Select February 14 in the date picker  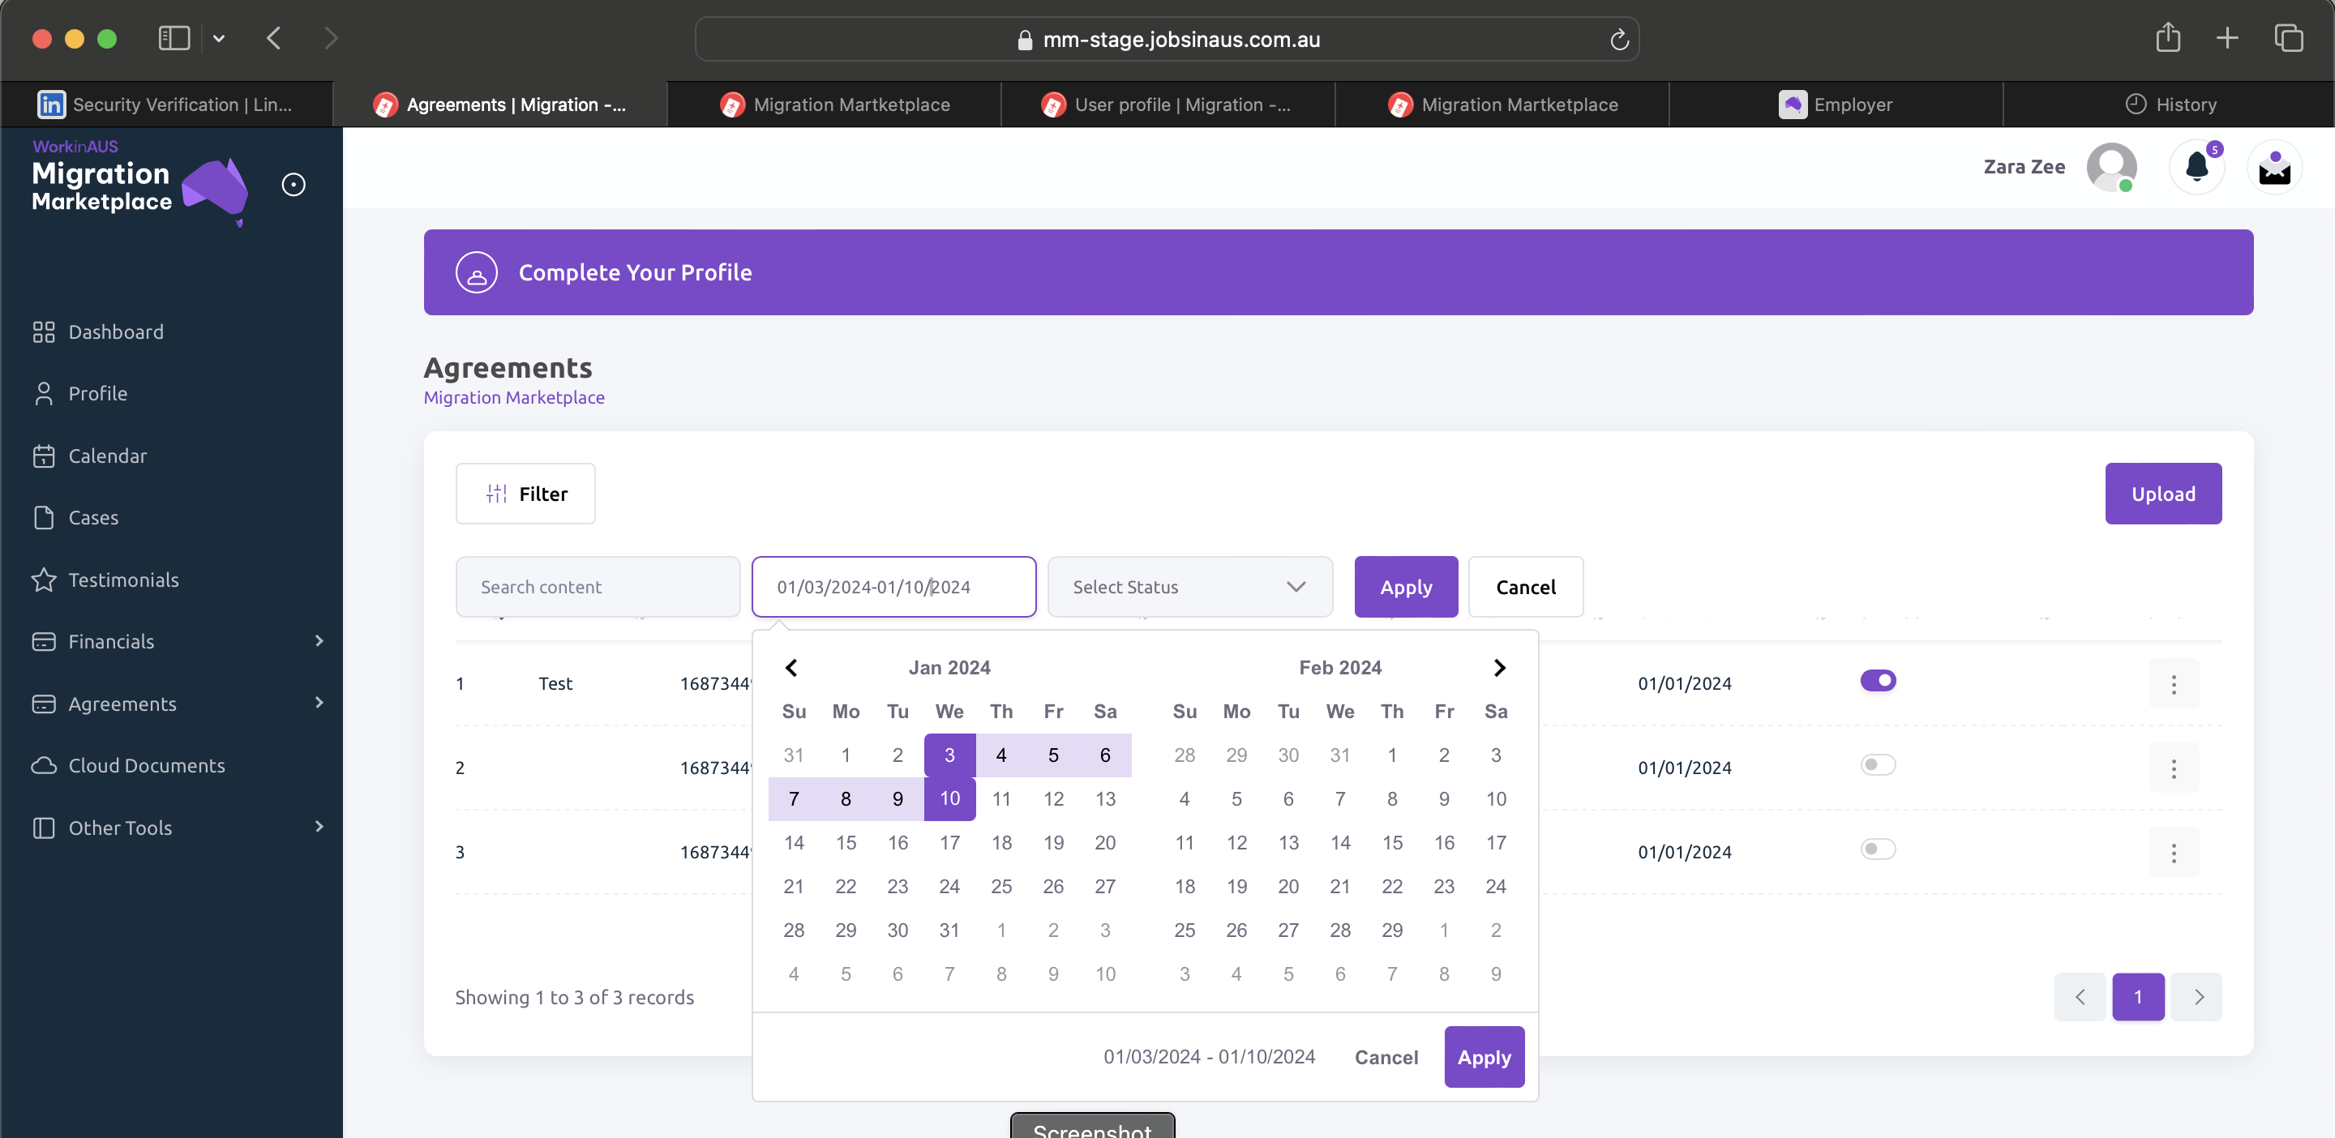pos(1339,843)
